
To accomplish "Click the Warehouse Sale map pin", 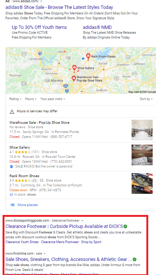I will 74,79.
